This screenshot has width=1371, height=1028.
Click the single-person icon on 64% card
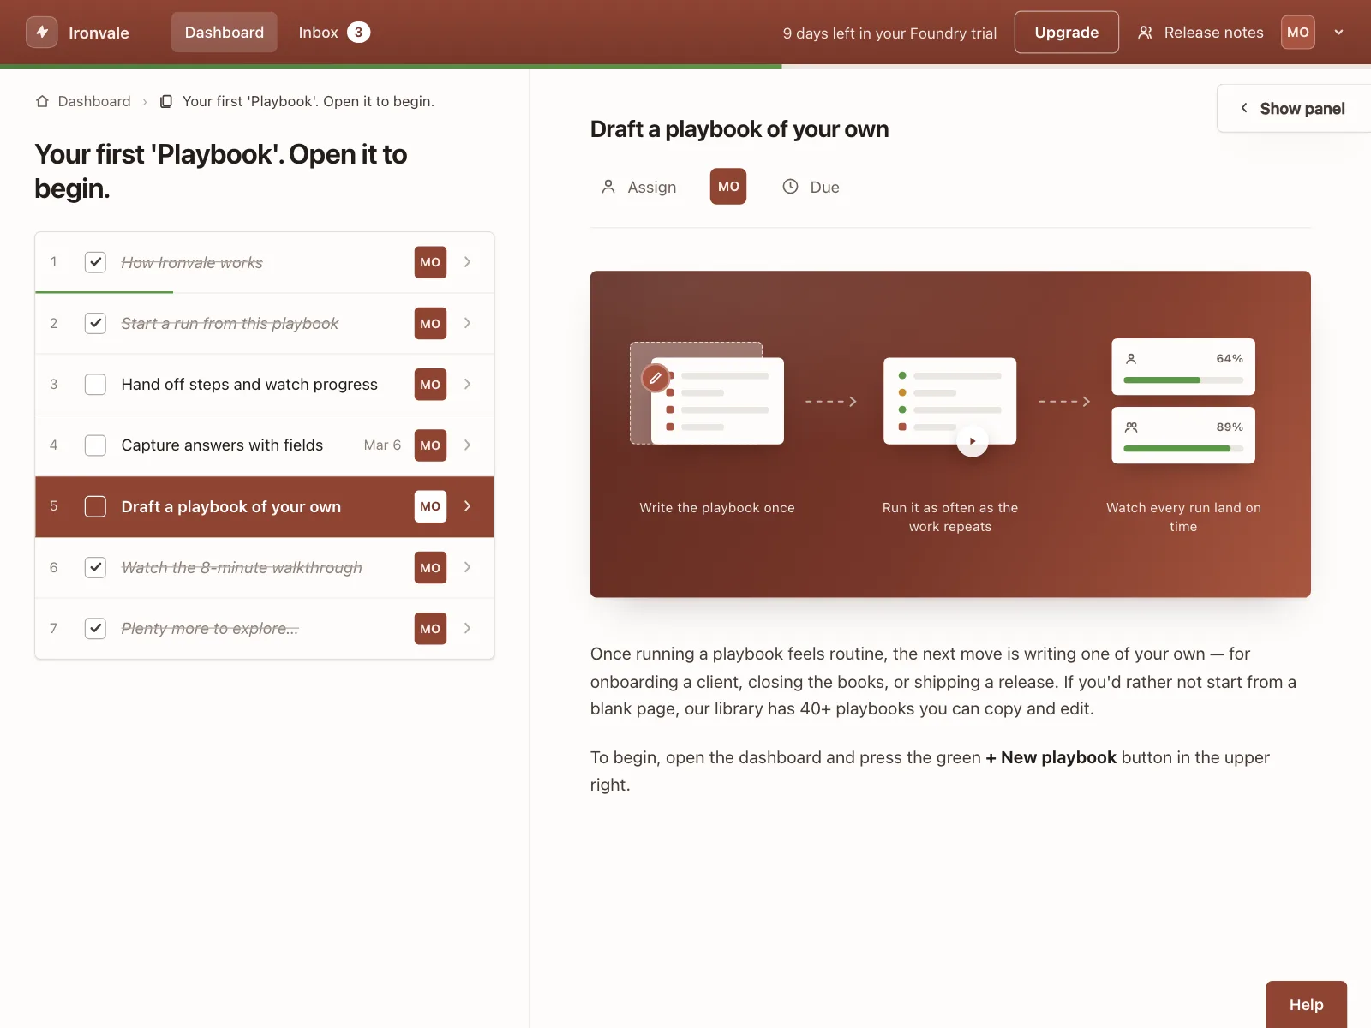[1131, 359]
